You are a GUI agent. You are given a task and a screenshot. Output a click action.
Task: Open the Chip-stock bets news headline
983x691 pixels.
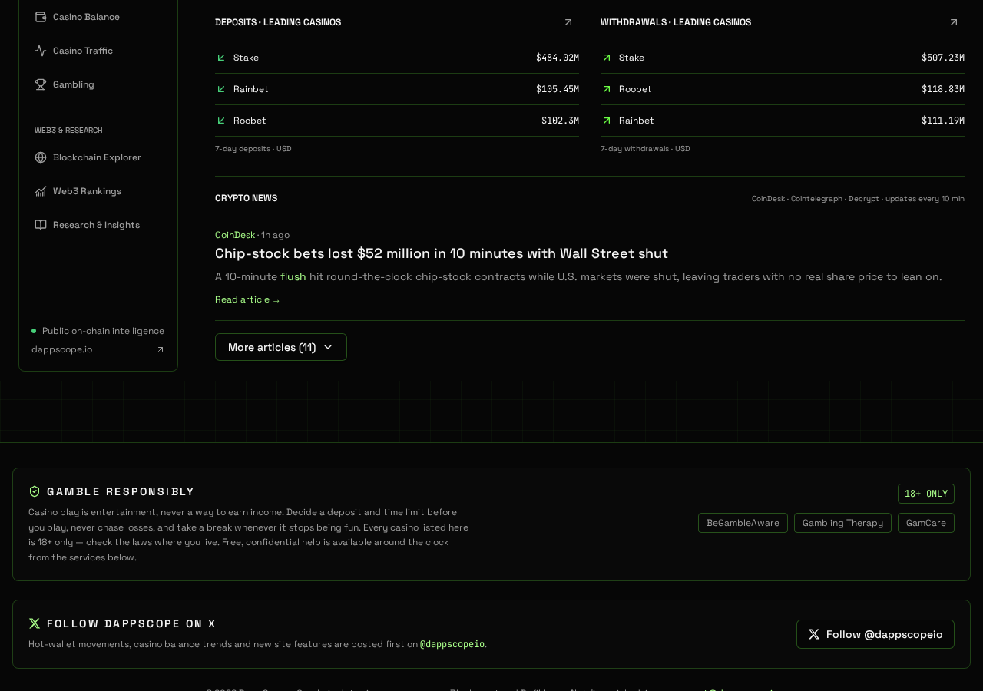coord(442,253)
